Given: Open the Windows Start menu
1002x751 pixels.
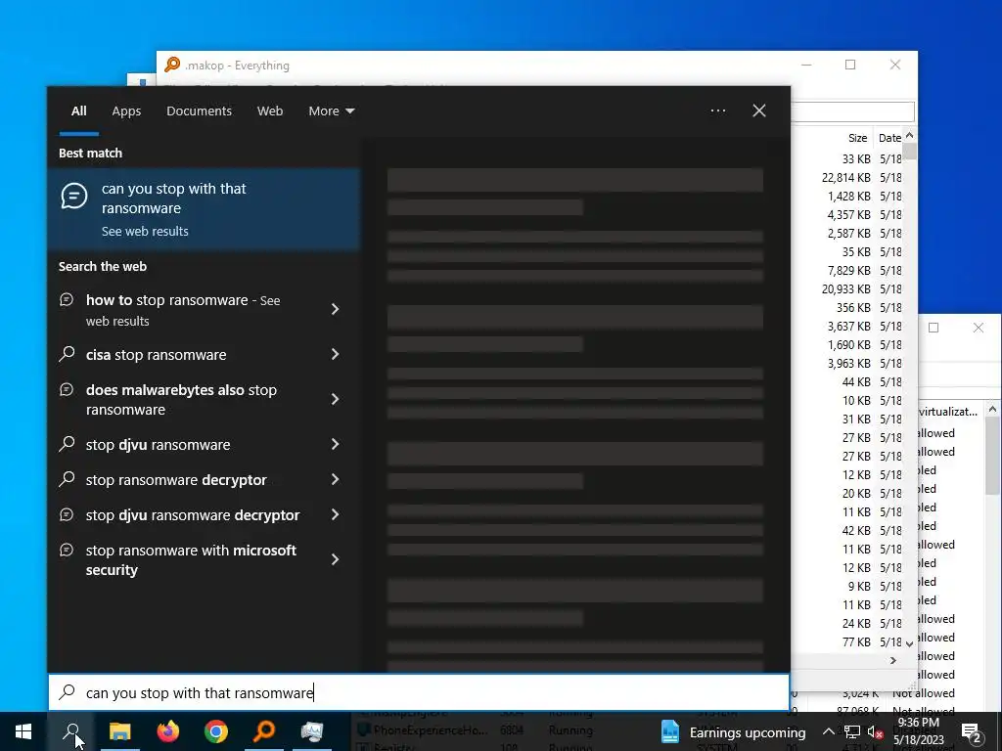Looking at the screenshot, I should (23, 731).
